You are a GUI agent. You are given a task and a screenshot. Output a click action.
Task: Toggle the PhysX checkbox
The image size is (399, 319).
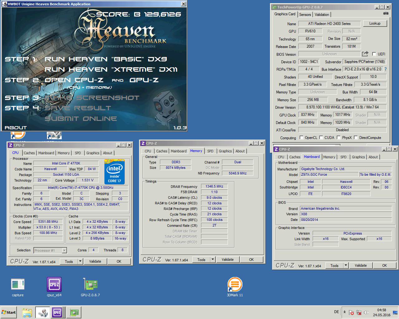point(339,137)
